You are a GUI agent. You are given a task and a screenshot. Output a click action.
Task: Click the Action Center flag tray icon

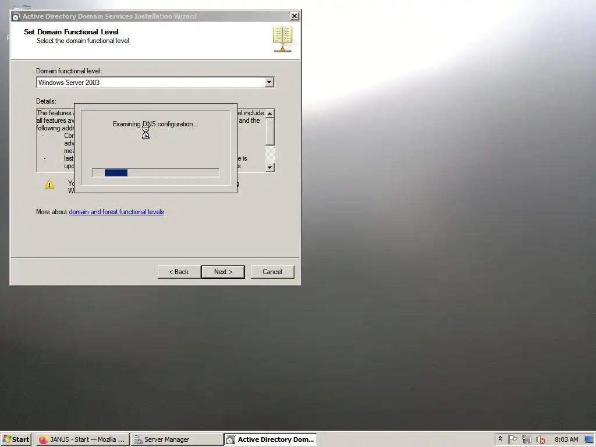pyautogui.click(x=512, y=439)
